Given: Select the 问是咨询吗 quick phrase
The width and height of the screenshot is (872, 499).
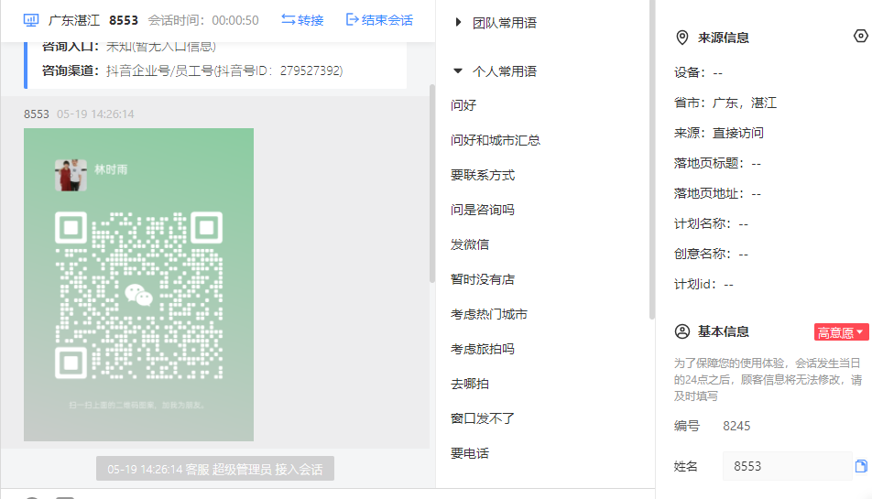Looking at the screenshot, I should coord(482,210).
